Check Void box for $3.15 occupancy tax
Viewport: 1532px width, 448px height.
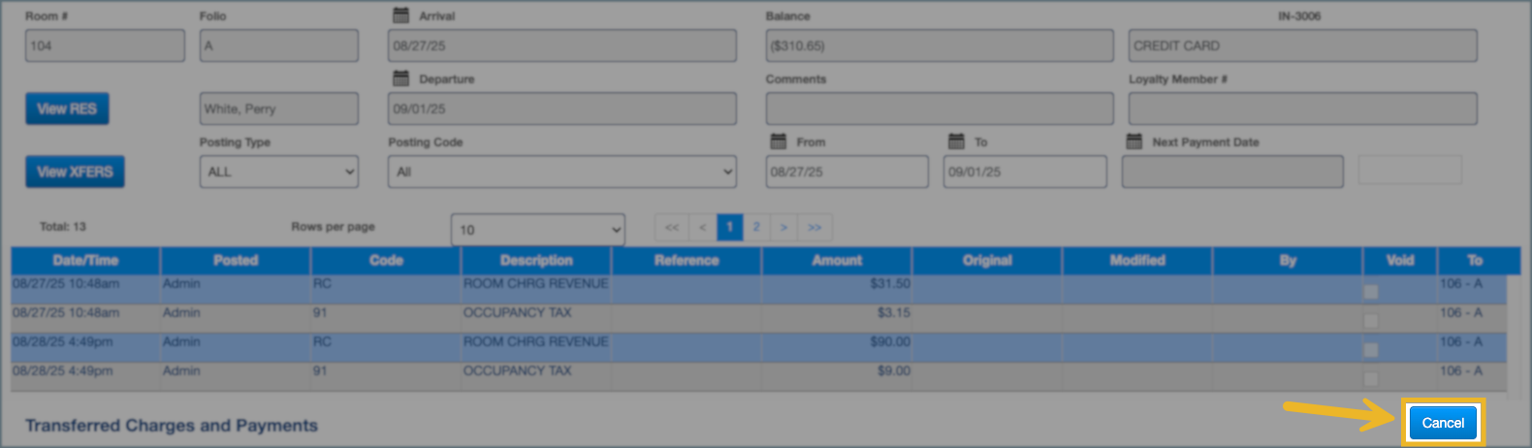coord(1370,321)
